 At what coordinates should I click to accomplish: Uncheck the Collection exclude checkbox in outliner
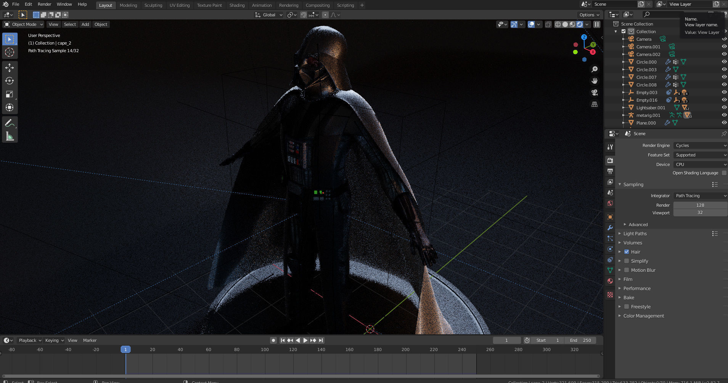coord(624,32)
